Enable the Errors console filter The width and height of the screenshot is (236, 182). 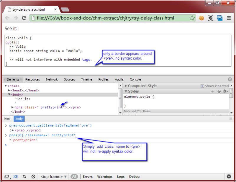88,176
